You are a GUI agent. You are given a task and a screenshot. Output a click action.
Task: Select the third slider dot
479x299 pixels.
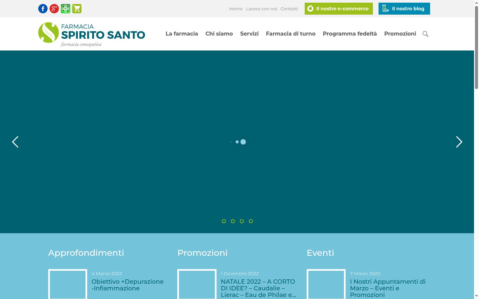click(x=242, y=221)
